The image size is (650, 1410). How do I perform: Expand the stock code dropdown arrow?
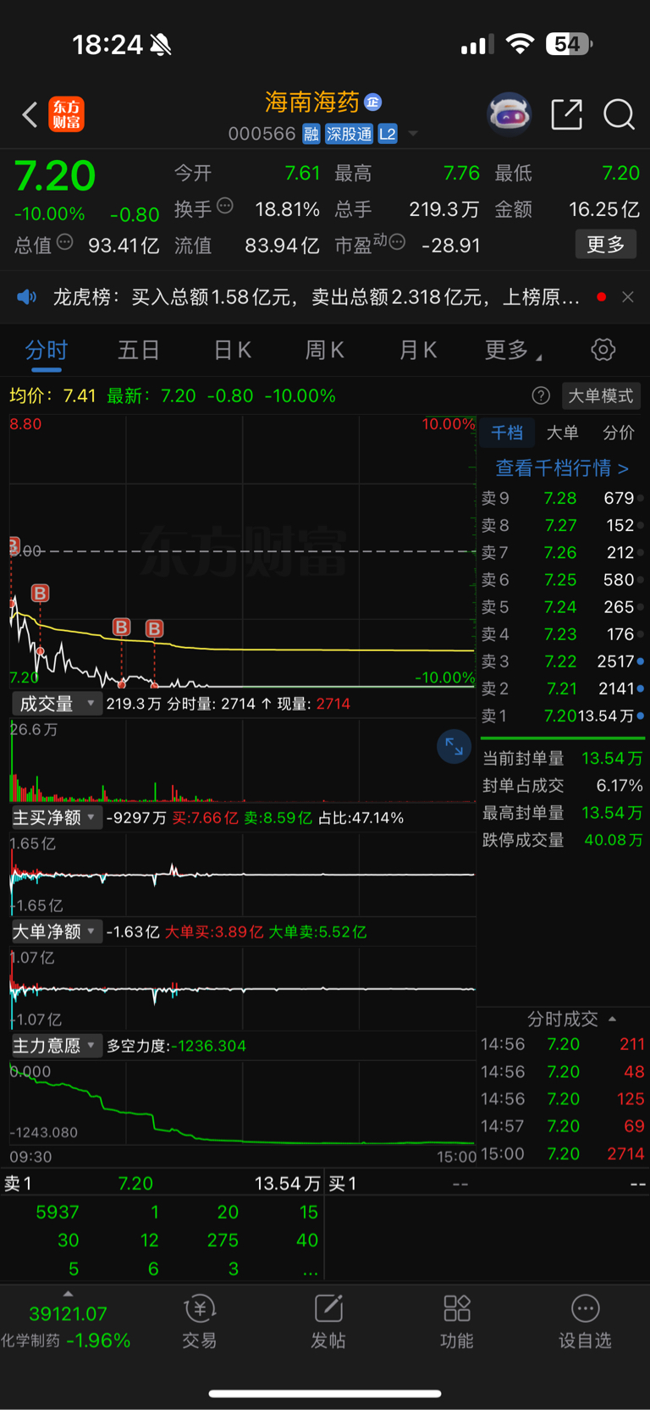[413, 134]
